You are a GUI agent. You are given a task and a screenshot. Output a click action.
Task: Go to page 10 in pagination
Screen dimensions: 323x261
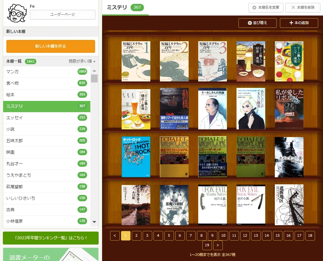point(223,236)
